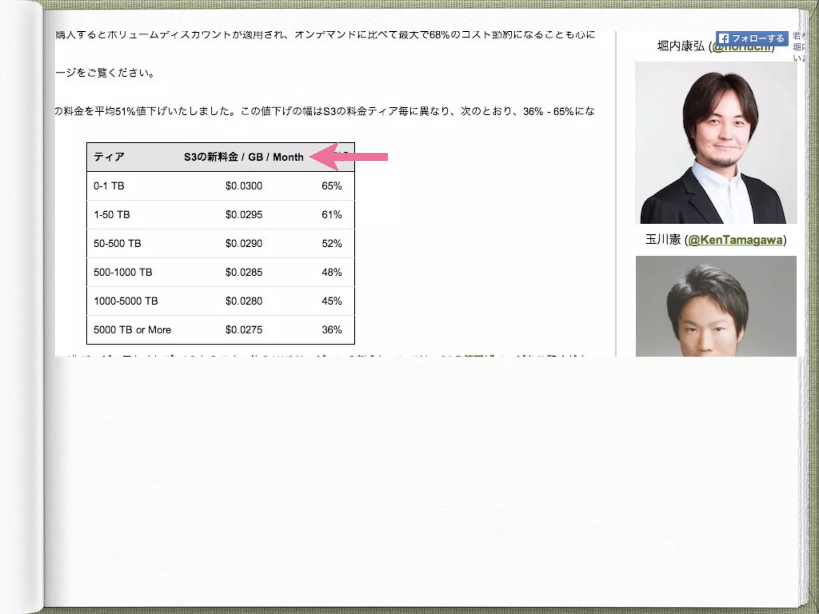Click the 36% reduction cell
The height and width of the screenshot is (614, 819).
tap(332, 330)
